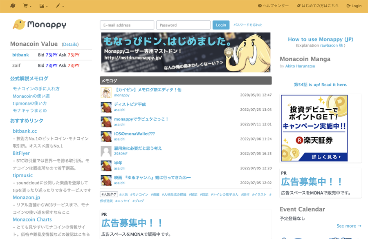Open the 半年 post
Screen dimensions: 368x239
118,163
